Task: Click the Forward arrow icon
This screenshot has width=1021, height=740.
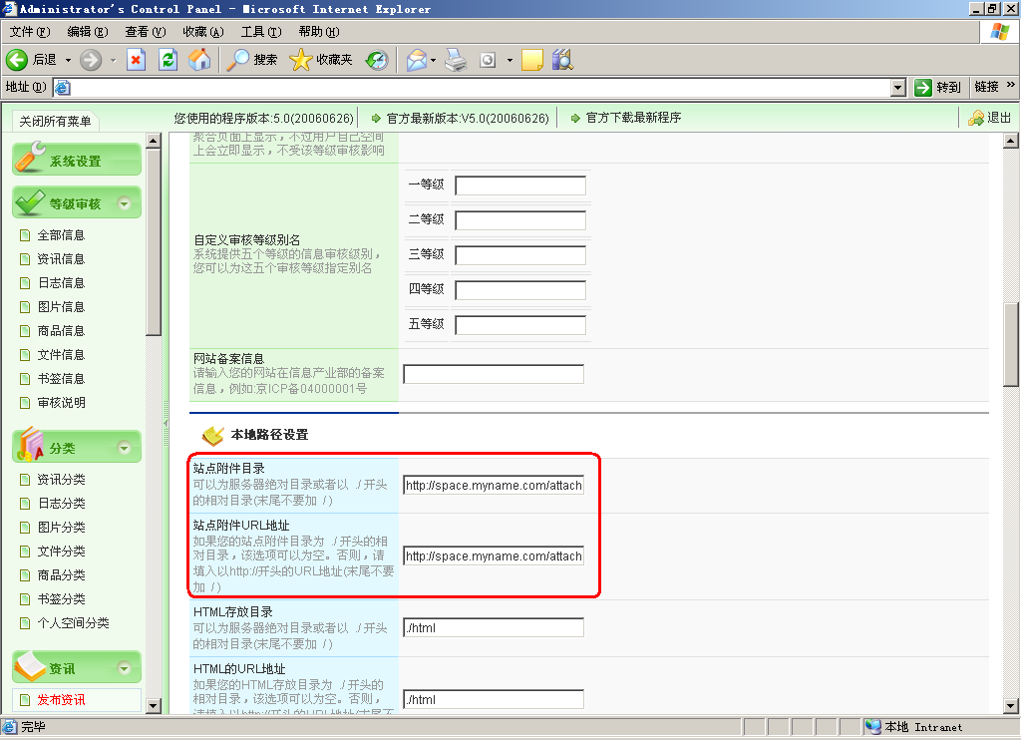Action: [x=91, y=60]
